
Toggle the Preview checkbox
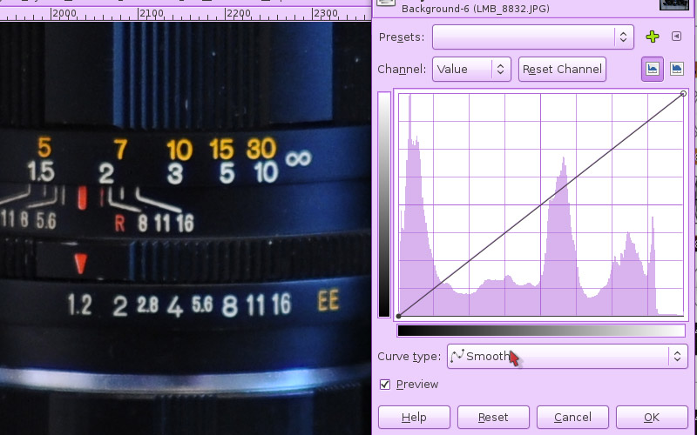385,385
